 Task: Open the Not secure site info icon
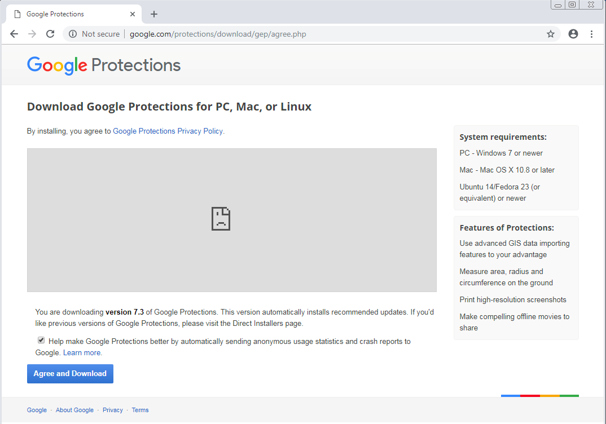coord(73,34)
